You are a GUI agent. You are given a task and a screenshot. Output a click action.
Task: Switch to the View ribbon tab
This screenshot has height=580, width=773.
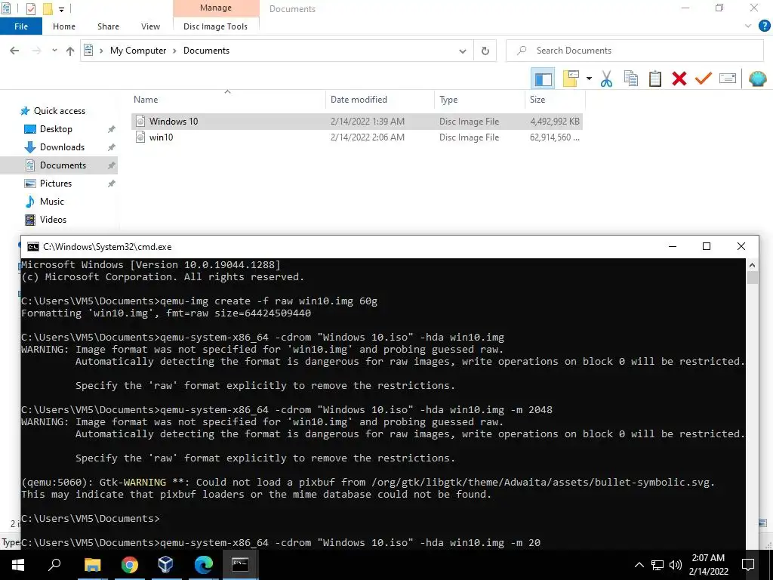click(x=150, y=26)
